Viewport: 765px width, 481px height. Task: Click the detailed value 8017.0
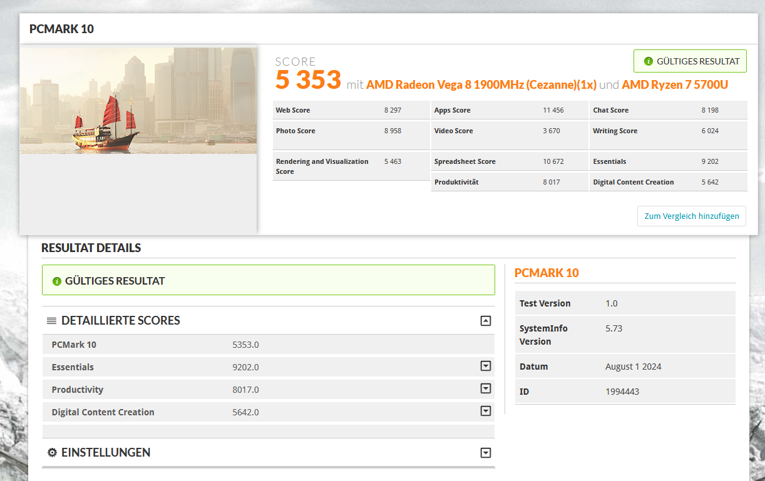click(x=245, y=390)
